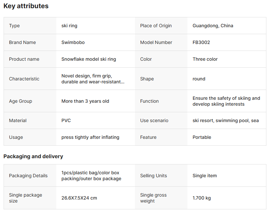
Task: Click the Packaging and delivery heading
Action: [x=33, y=156]
